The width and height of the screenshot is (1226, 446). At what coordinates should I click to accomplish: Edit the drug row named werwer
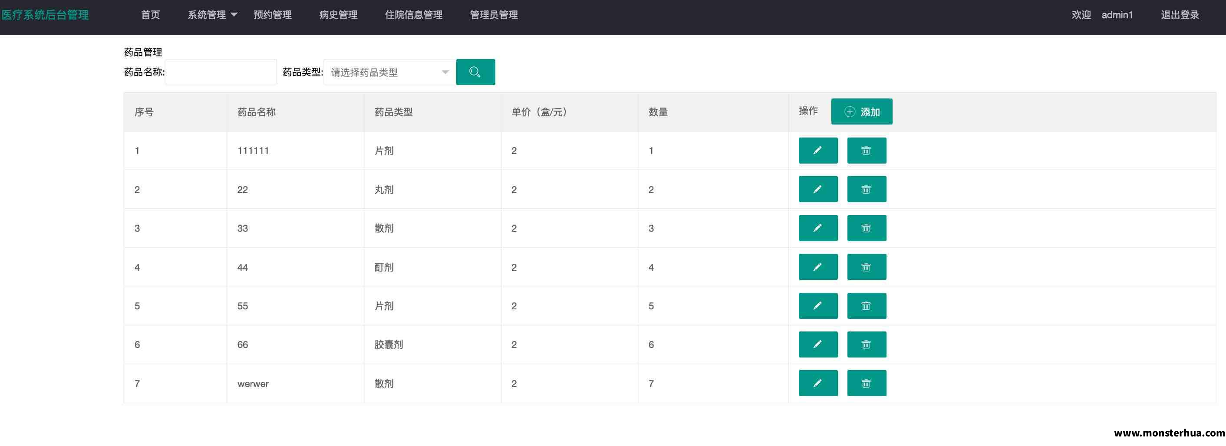pos(817,383)
